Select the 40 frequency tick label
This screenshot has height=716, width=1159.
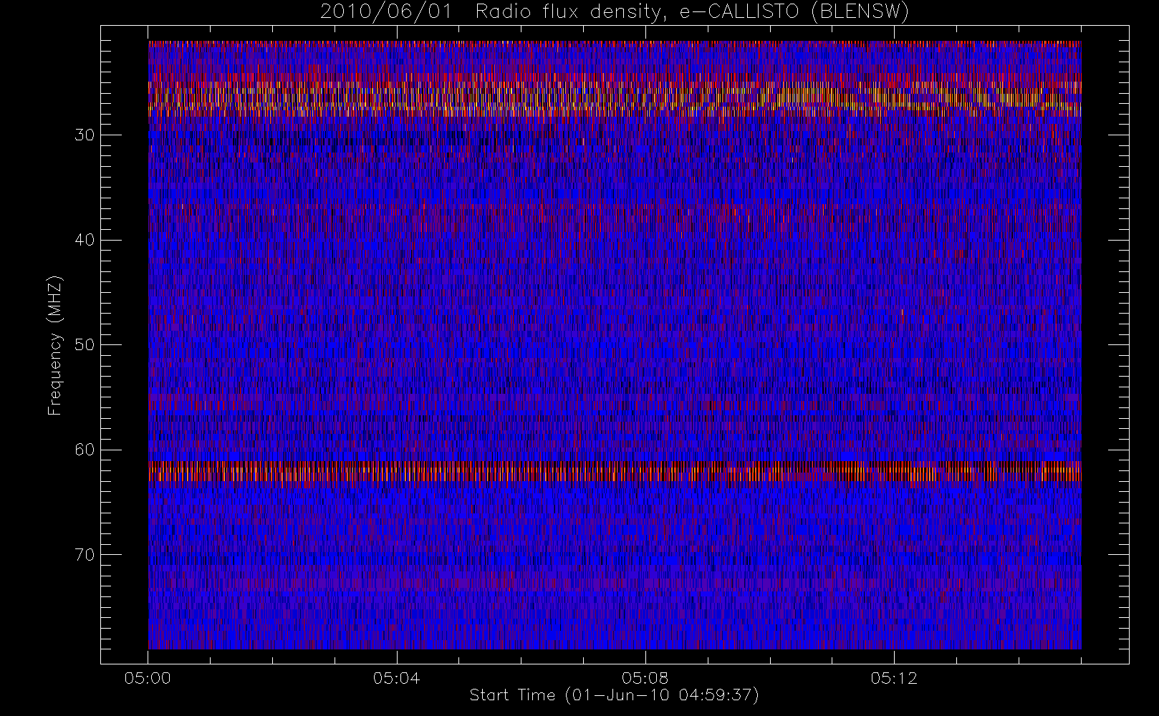coord(85,240)
